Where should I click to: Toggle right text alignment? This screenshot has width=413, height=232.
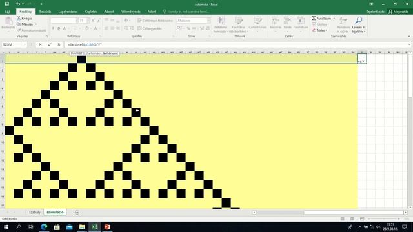coord(118,28)
